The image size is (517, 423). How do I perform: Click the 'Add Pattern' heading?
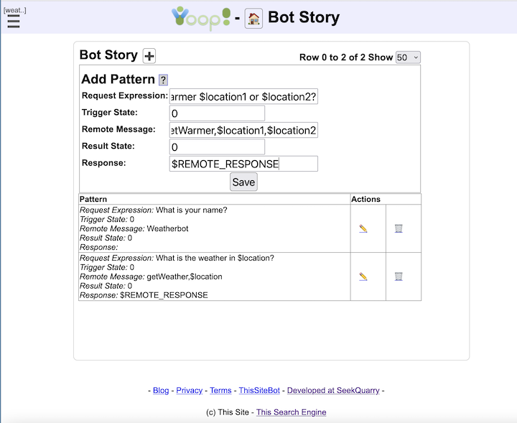(x=118, y=79)
